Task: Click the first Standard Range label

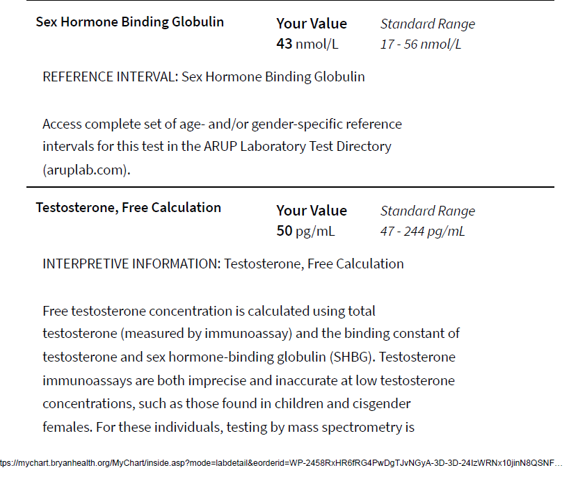Action: [428, 24]
